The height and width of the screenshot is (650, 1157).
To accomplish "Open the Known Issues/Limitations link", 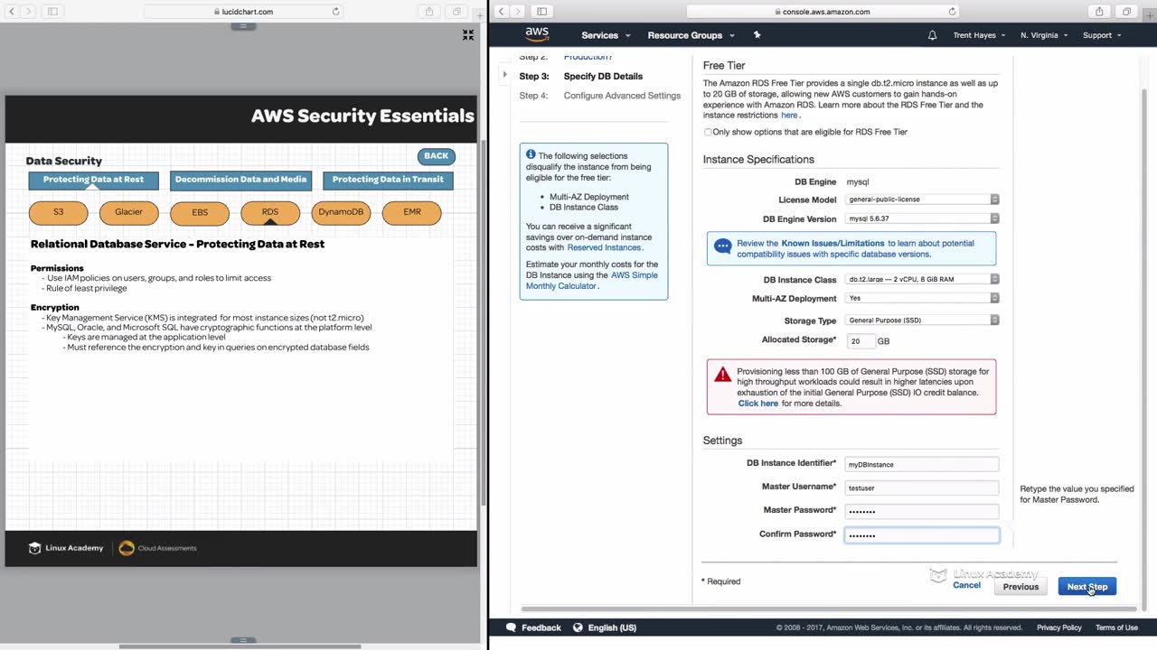I will [x=832, y=244].
